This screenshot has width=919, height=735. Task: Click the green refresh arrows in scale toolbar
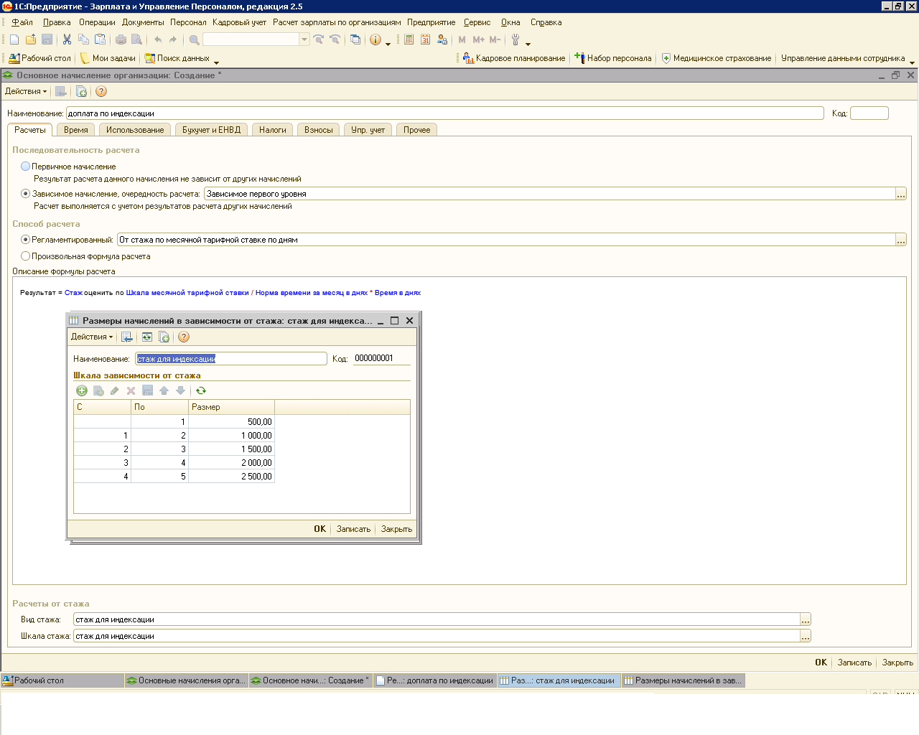coord(201,390)
